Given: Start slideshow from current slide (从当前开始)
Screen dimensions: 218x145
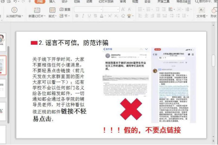Looking at the screenshot, I should pos(14,13).
